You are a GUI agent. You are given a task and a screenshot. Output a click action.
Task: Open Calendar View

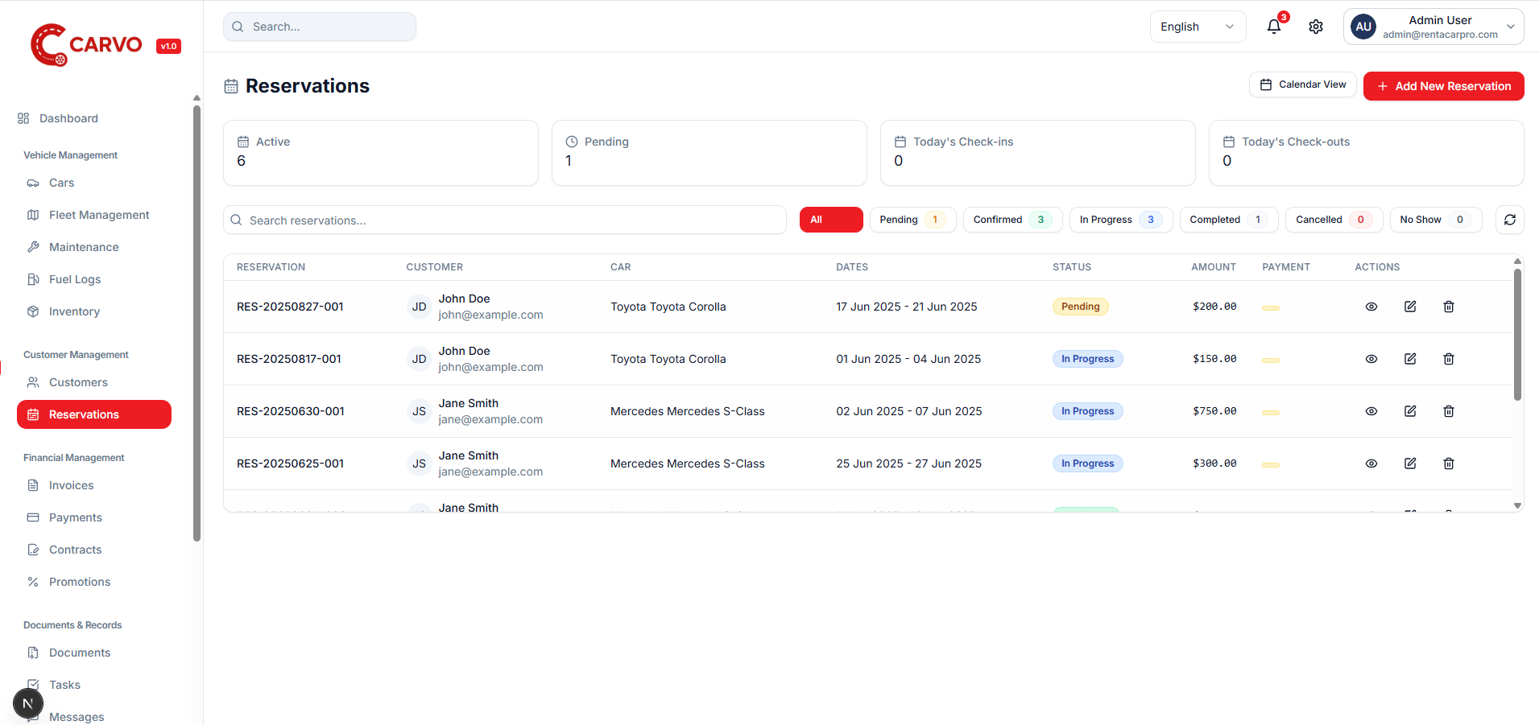pos(1303,84)
